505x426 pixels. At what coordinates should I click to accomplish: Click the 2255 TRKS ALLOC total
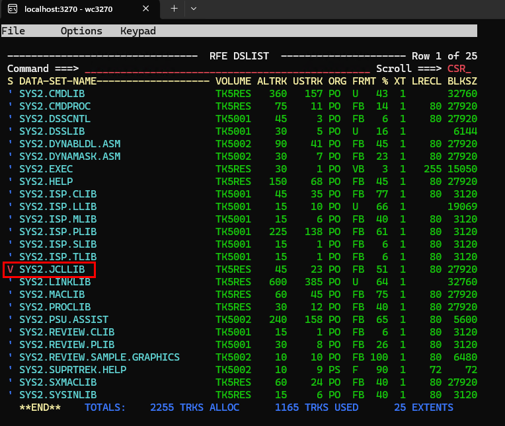click(x=195, y=408)
